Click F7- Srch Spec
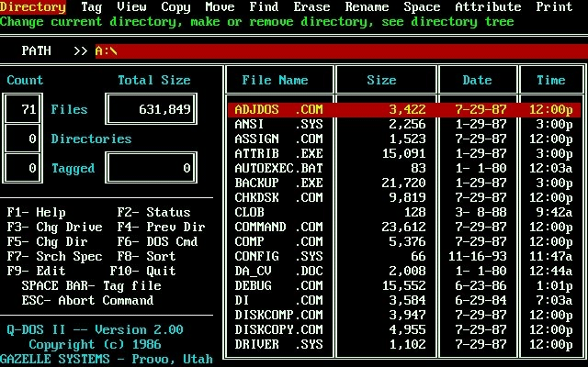 pyautogui.click(x=54, y=256)
